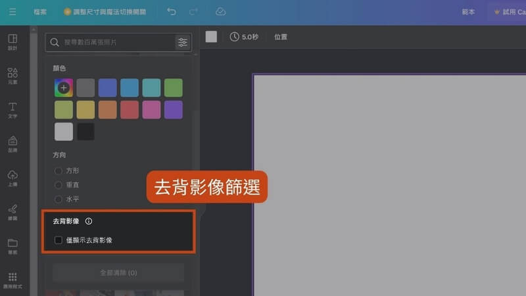This screenshot has width=526, height=296.
Task: Select the 垂直 orientation radio button
Action: [59, 185]
